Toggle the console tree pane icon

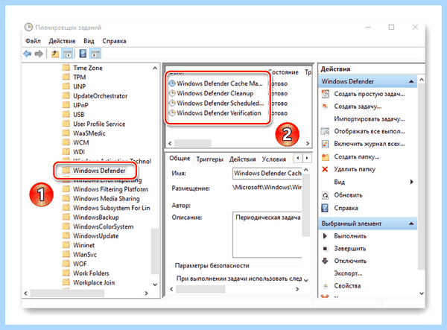[x=68, y=54]
